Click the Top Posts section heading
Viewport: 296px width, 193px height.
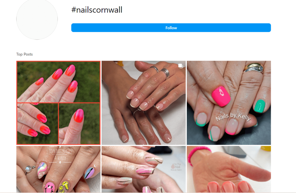click(25, 54)
